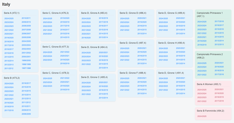Open Serie B 2019/2020 season
The height and width of the screenshot is (123, 234).
[x=9, y=103]
